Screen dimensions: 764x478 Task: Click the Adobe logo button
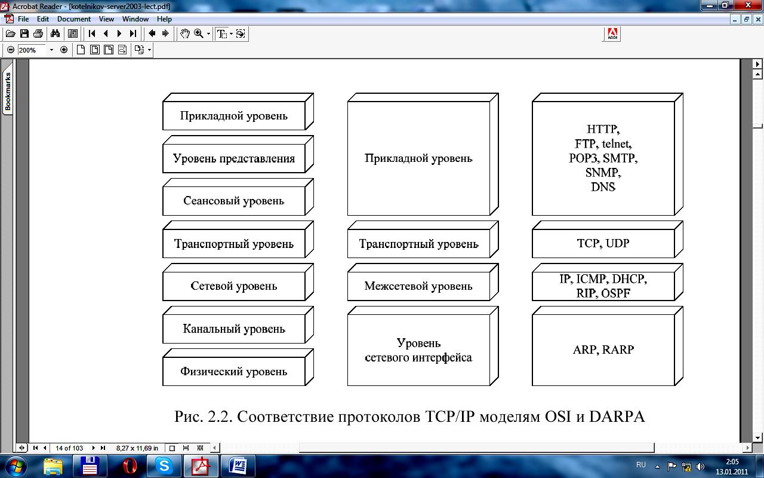click(x=612, y=33)
